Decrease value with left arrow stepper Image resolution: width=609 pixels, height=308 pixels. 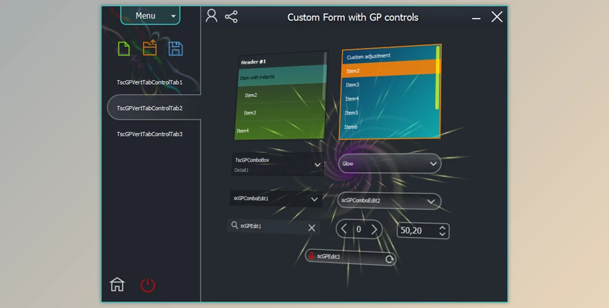pyautogui.click(x=344, y=229)
